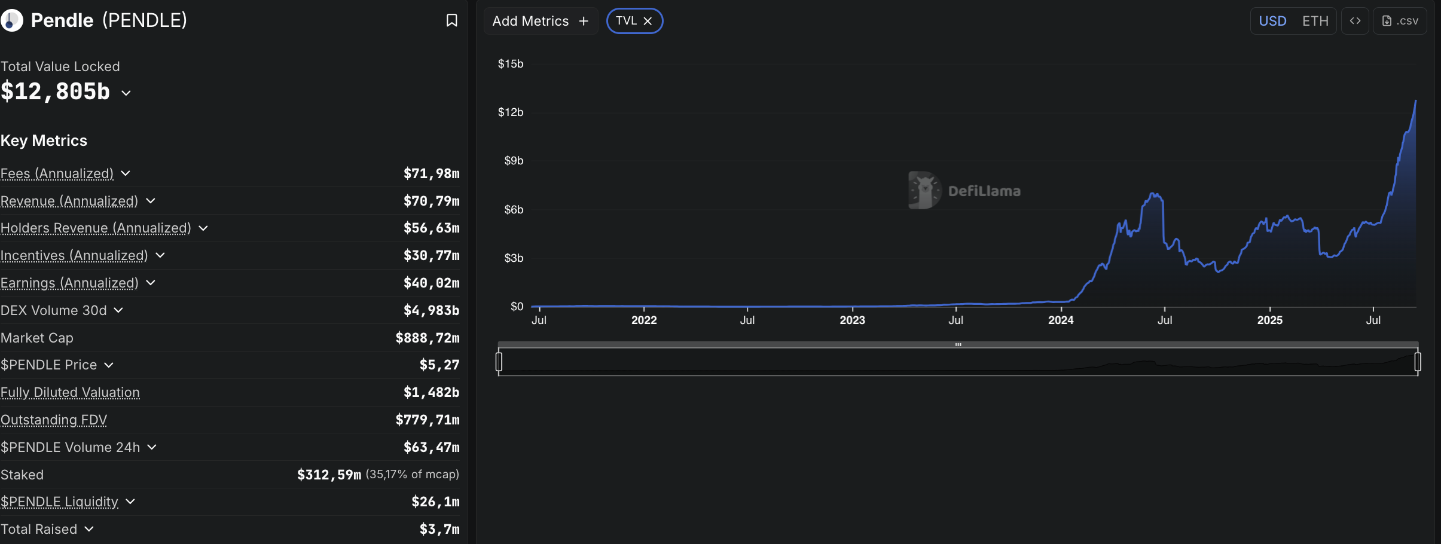Click the $15b y-axis label
Viewport: 1441px width, 544px height.
coord(511,64)
